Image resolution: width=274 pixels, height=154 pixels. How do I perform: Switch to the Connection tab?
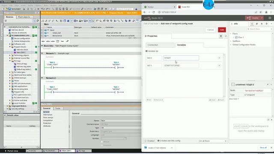point(160,45)
